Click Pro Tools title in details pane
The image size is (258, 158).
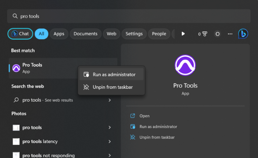click(x=185, y=86)
